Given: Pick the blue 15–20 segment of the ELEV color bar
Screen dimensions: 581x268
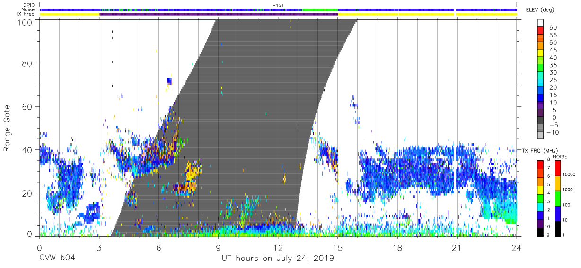Looking at the screenshot, I should coord(540,91).
